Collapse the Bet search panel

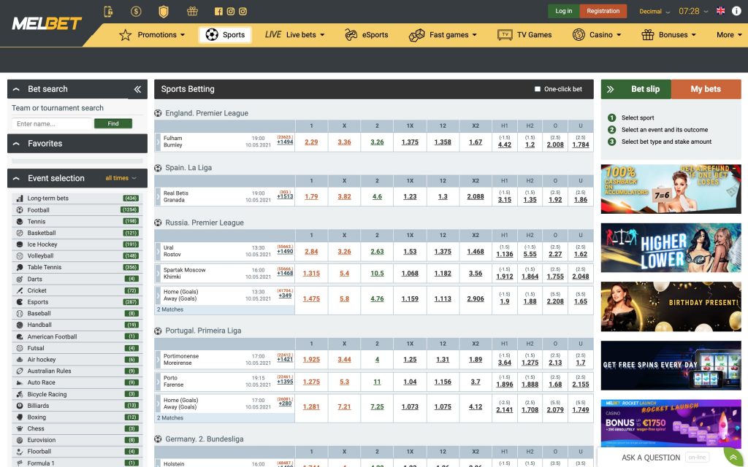16,89
